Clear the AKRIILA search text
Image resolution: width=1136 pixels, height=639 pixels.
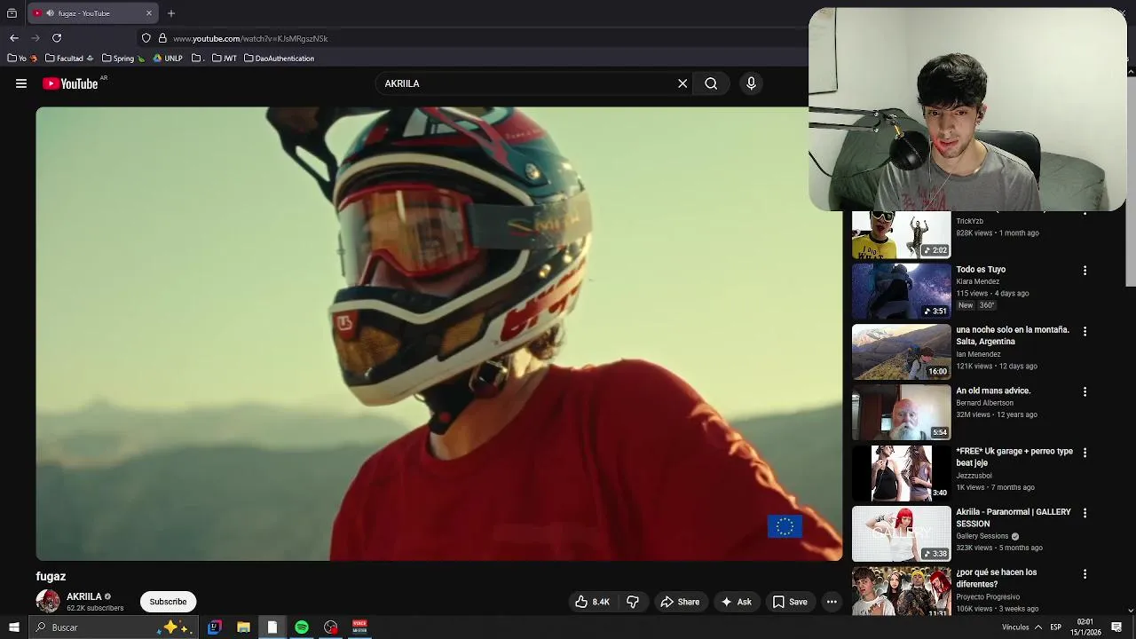682,83
